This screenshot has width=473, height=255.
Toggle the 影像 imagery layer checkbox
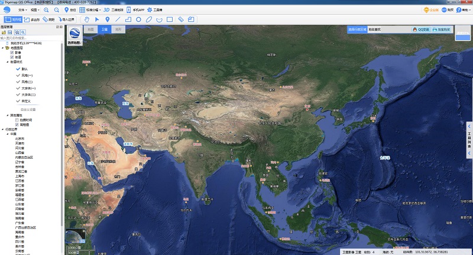(x=12, y=53)
